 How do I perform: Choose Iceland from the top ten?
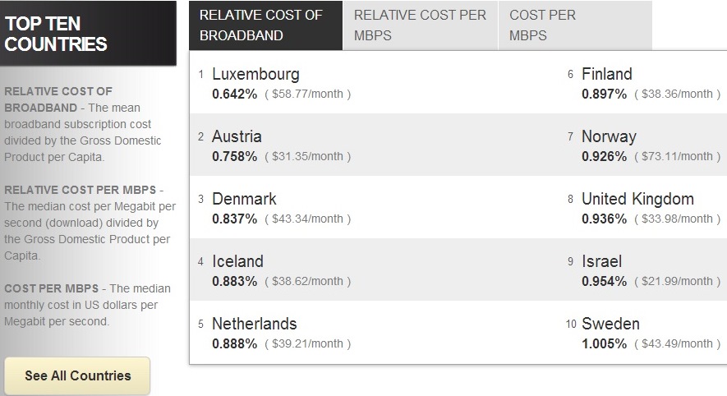click(x=237, y=262)
